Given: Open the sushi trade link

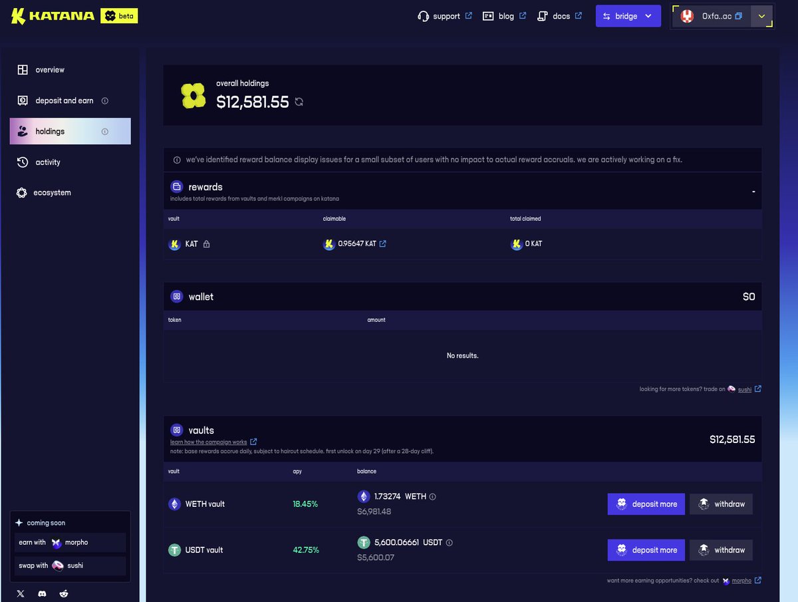Looking at the screenshot, I should tap(744, 389).
